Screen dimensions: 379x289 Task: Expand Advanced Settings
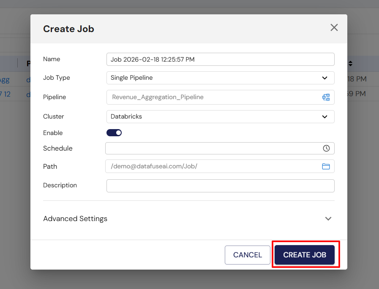point(75,219)
